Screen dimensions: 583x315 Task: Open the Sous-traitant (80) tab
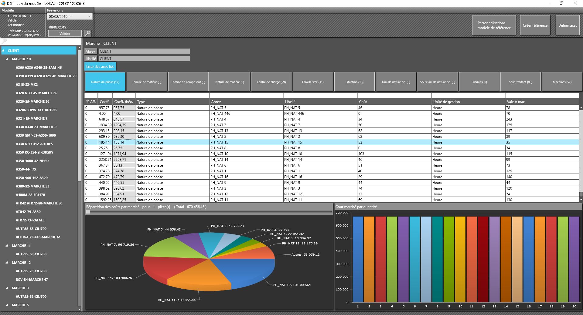520,82
